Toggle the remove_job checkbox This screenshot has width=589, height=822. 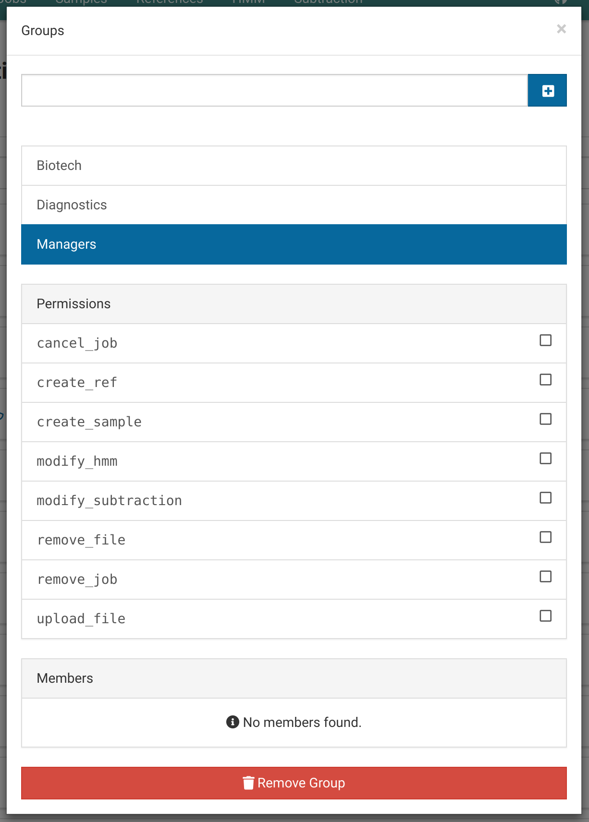click(x=545, y=577)
